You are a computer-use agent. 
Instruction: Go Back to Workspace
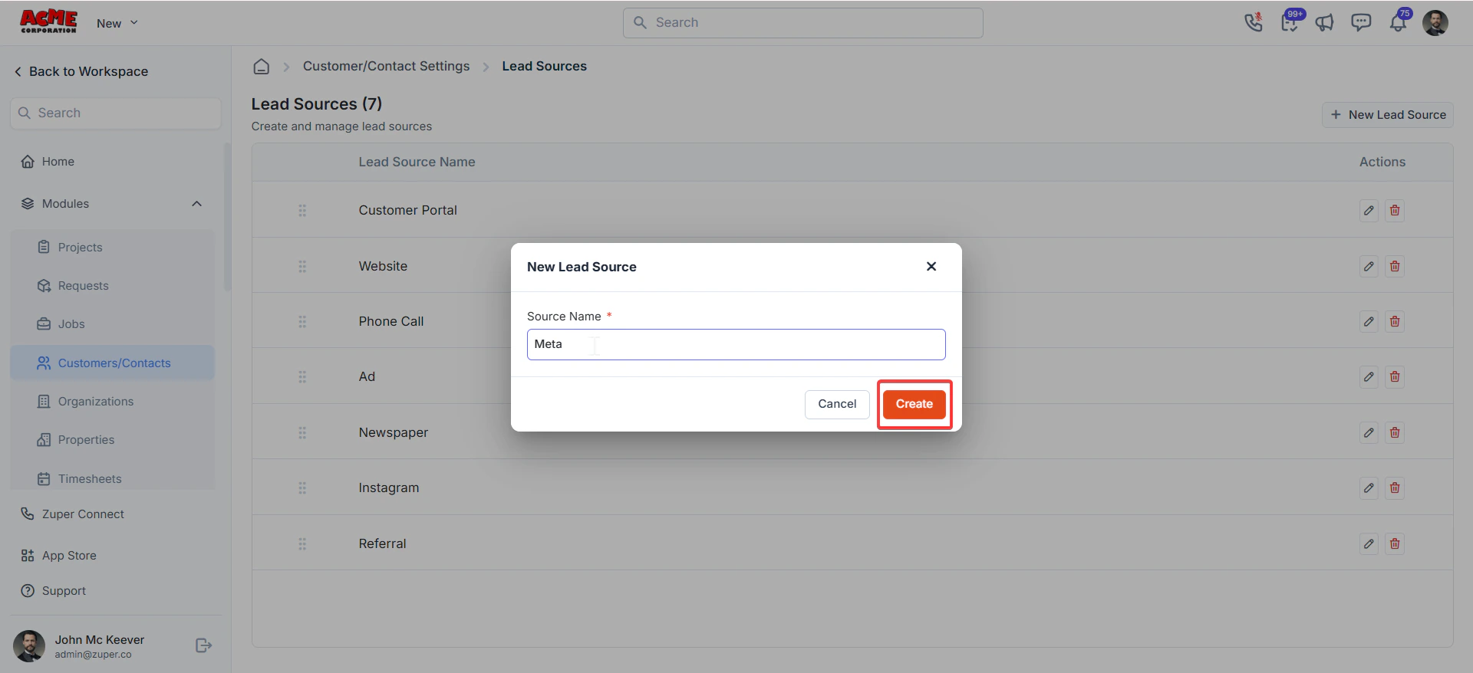[x=81, y=71]
